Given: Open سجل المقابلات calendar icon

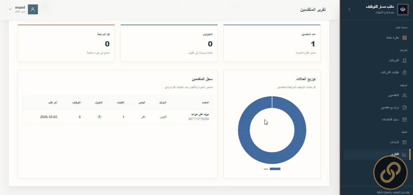Looking at the screenshot, I should click(405, 119).
